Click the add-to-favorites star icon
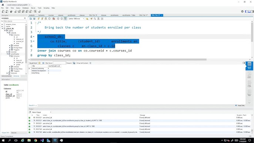This screenshot has height=143, width=254. pos(87,19)
